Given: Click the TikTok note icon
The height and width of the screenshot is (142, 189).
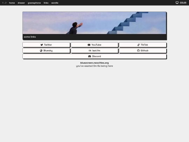Looking at the screenshot, I should [139, 45].
